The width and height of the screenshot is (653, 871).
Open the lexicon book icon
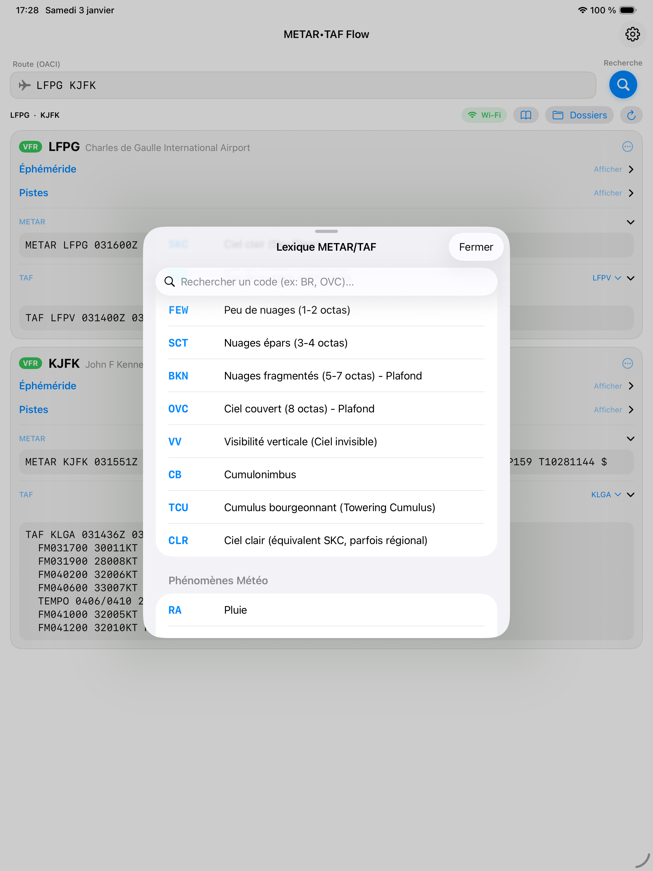click(x=526, y=115)
